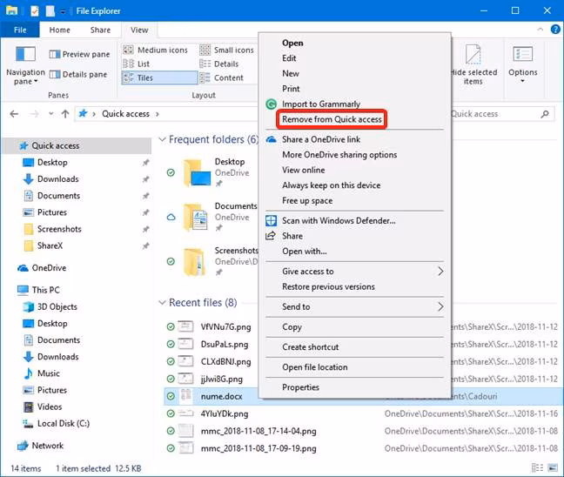
Task: Select Medium icons layout
Action: (156, 50)
